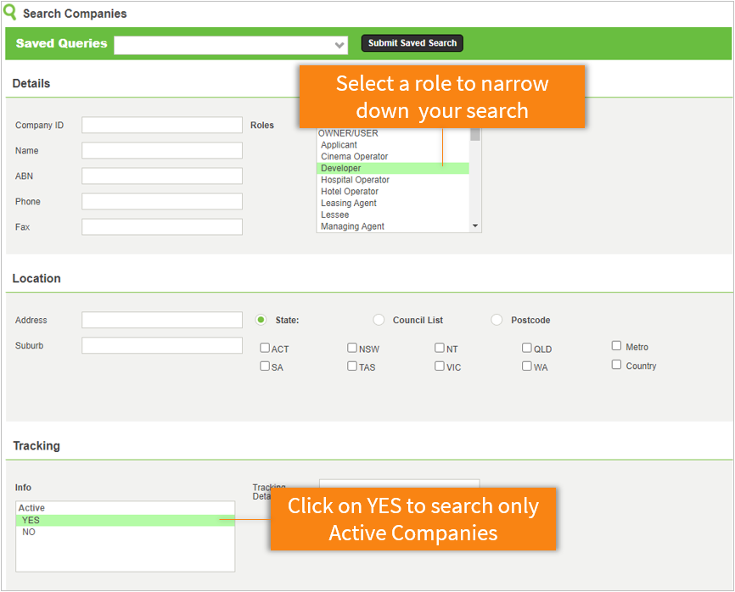Select the Applicant role
735x592 pixels.
pyautogui.click(x=393, y=145)
